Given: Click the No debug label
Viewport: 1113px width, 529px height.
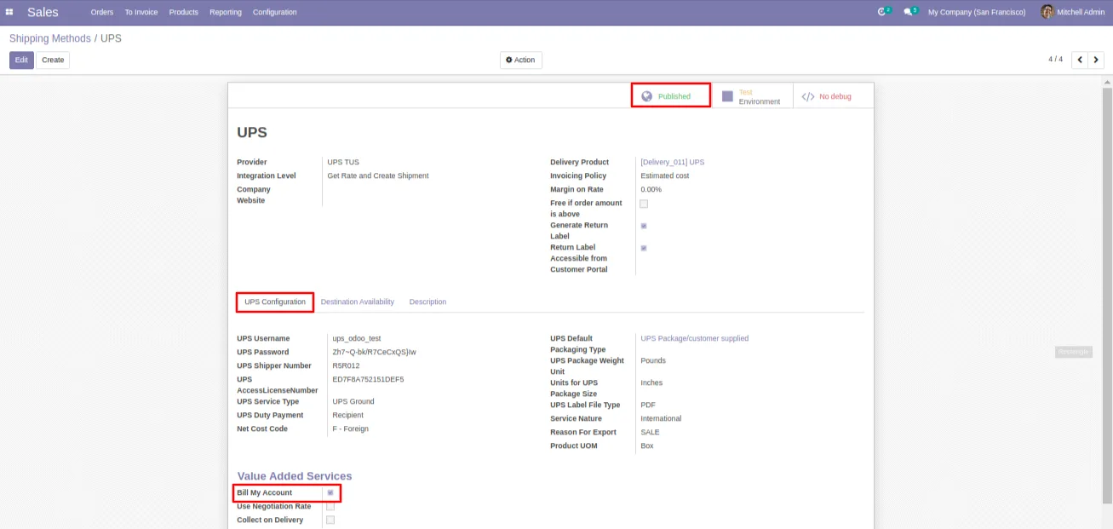Looking at the screenshot, I should pos(835,96).
